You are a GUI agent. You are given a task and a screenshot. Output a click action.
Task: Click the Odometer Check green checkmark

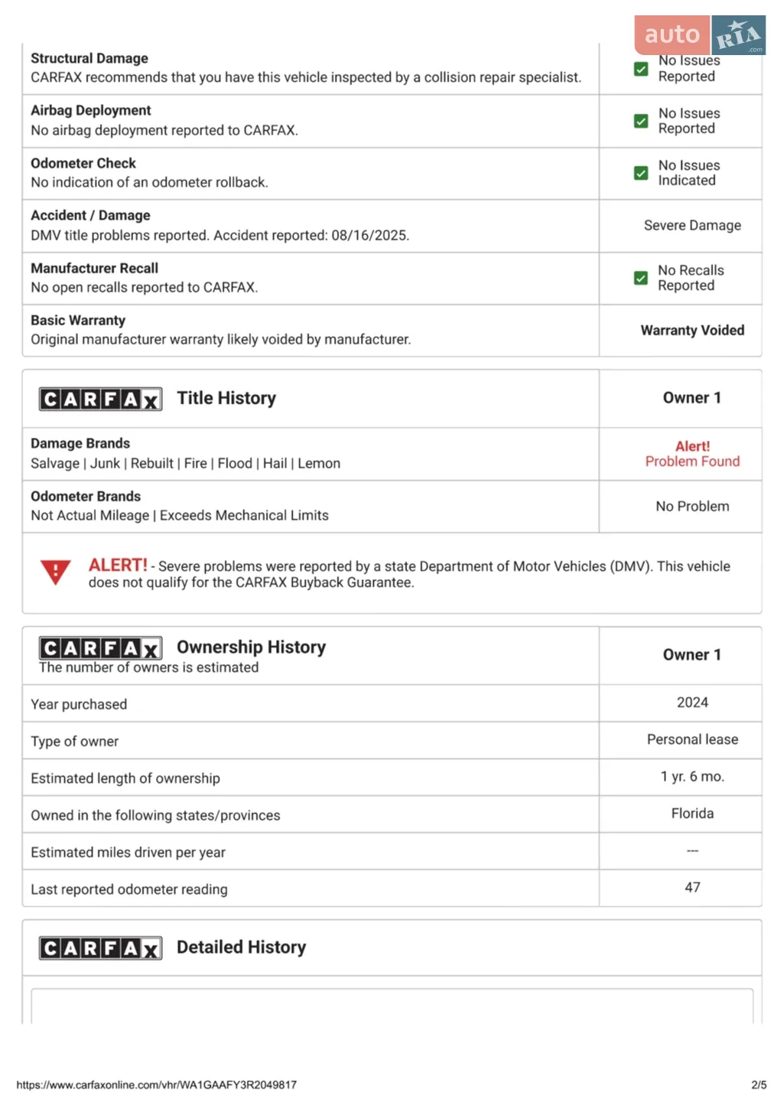coord(641,173)
